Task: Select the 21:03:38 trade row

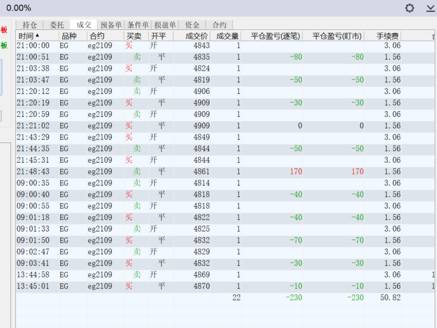Action: [225, 68]
